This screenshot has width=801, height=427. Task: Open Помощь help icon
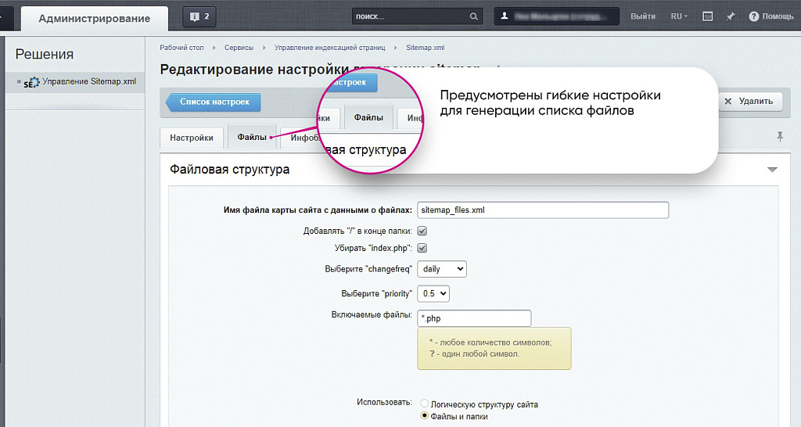(754, 16)
